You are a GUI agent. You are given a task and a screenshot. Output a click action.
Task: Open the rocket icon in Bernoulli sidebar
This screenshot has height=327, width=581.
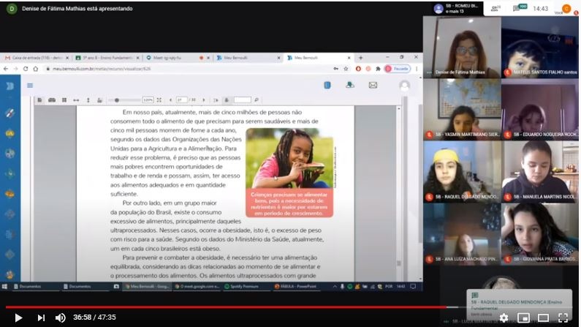(10, 113)
